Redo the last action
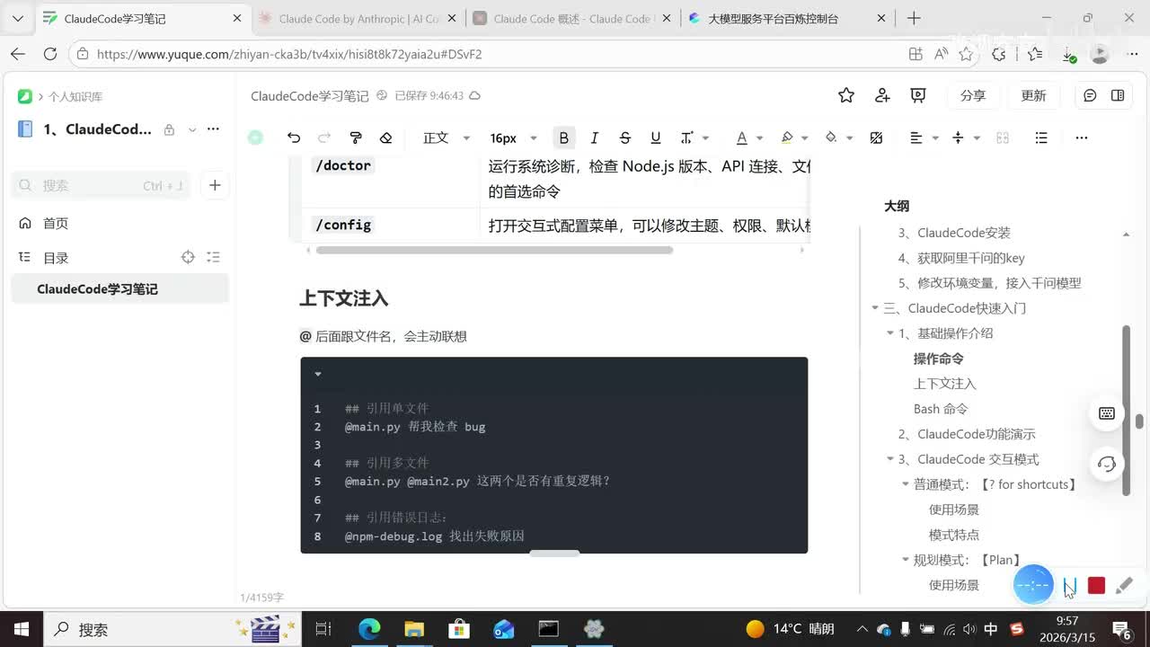Image resolution: width=1150 pixels, height=647 pixels. point(324,137)
